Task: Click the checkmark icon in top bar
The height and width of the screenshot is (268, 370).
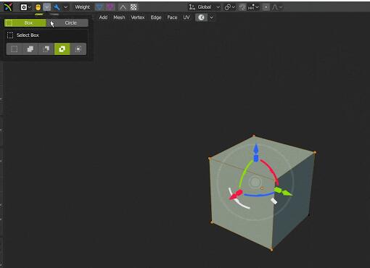Action: tap(47, 7)
